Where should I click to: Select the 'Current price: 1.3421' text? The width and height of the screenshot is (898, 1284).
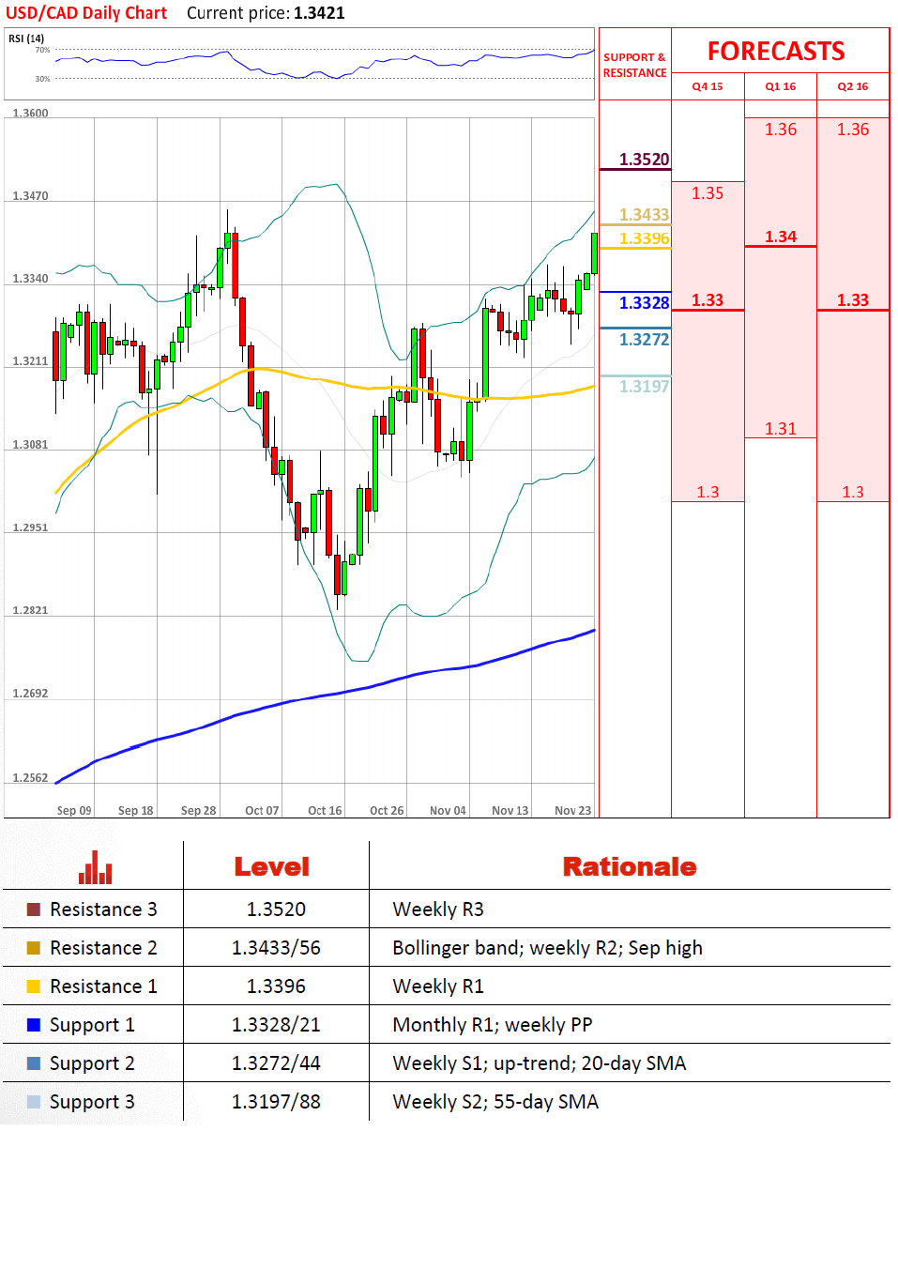[x=266, y=13]
